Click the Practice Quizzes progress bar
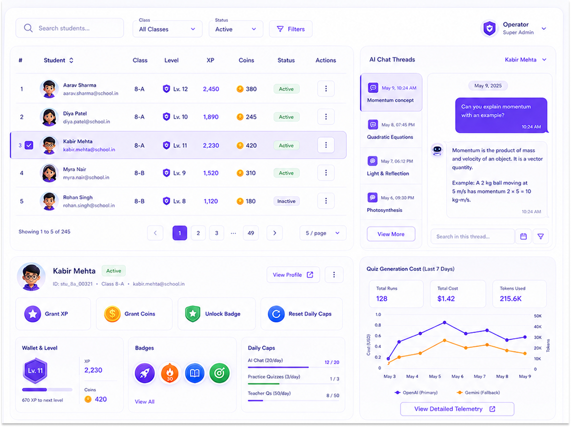This screenshot has height=427, width=571. 293,384
